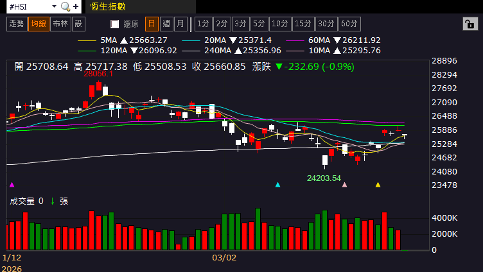Click the yellow 5MA legend line

87,40
